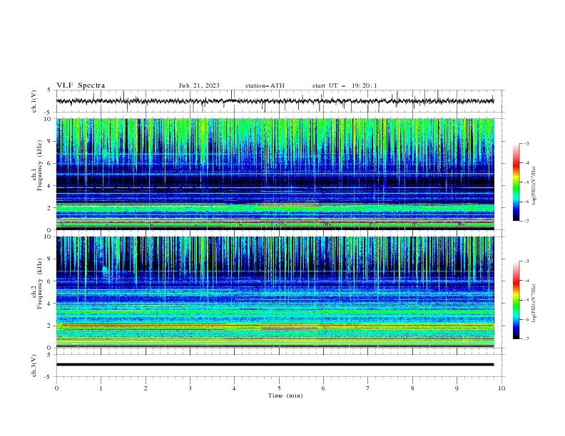Click the "8" kHz tick on ch.2 axis
Screen dimensions: 565x436
51,259
